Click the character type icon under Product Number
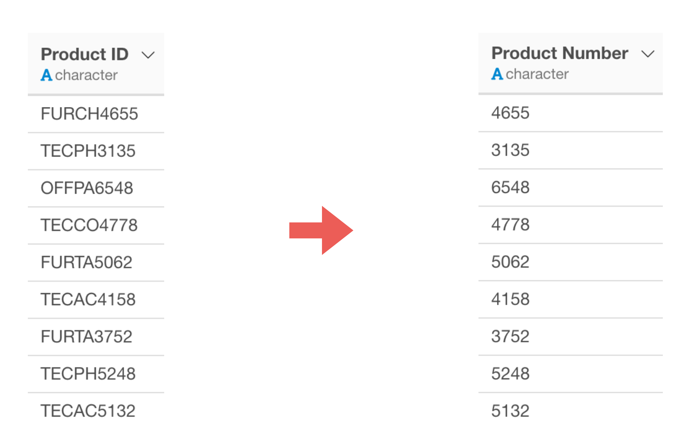Screen dimensions: 699x441 [x=497, y=74]
